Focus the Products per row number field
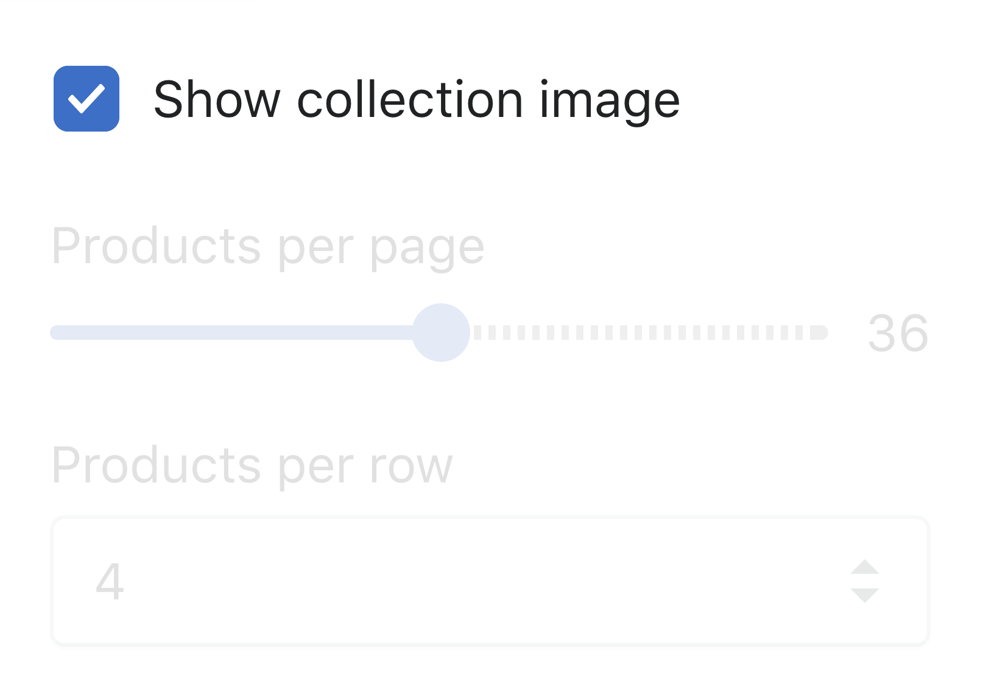This screenshot has width=983, height=681. [x=490, y=581]
